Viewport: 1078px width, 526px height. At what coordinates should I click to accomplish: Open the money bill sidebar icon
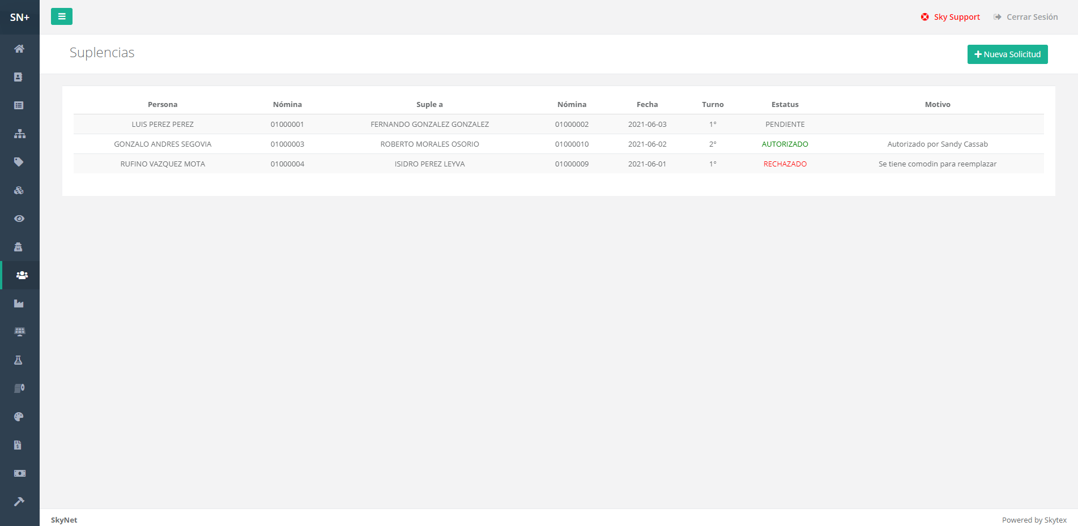(19, 473)
